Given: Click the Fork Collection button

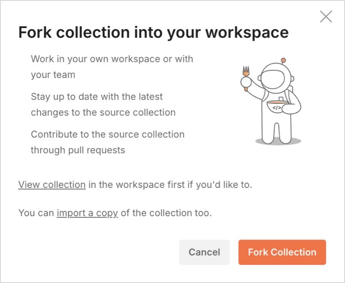Looking at the screenshot, I should click(282, 252).
